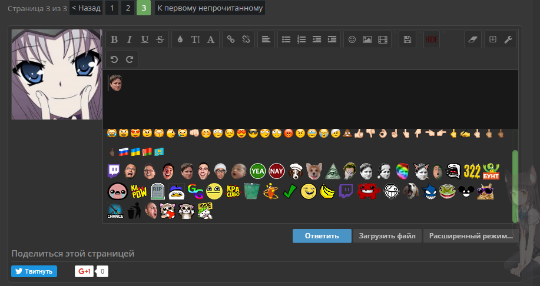Open Загрузить файл upload button
This screenshot has width=540, height=286.
point(387,236)
